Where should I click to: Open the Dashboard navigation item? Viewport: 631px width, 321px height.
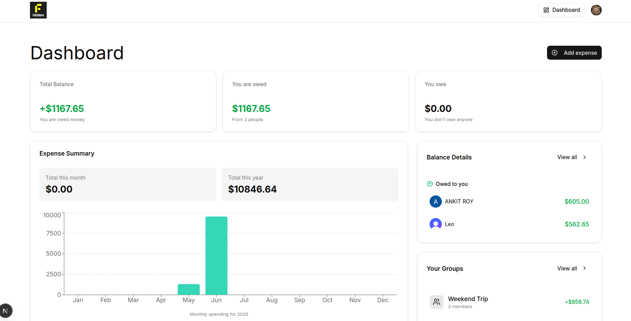tap(561, 10)
